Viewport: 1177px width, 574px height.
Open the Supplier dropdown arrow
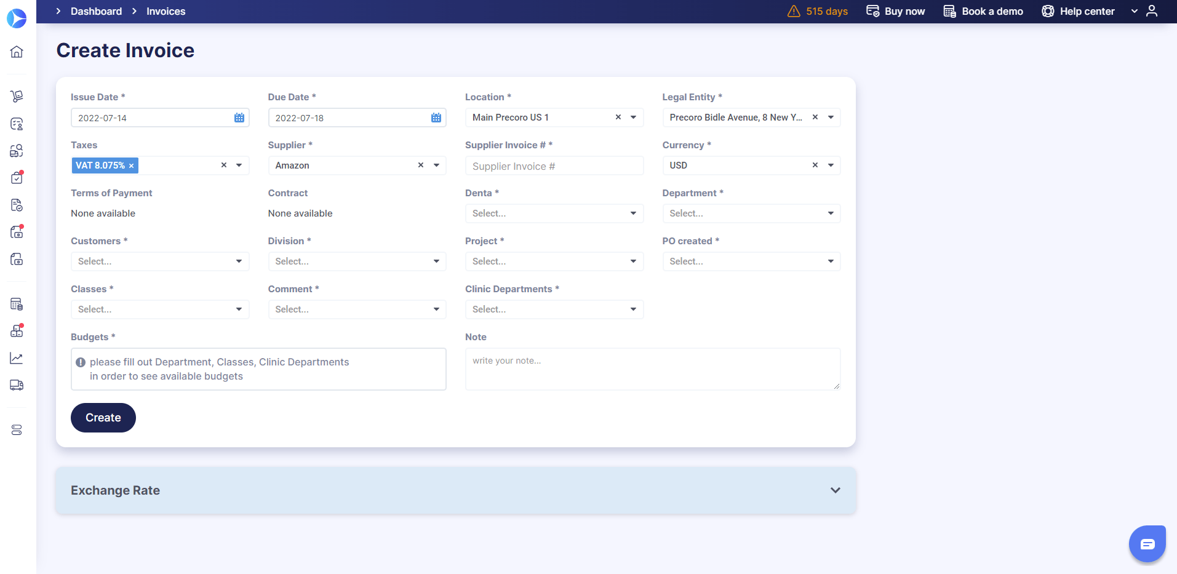point(436,165)
